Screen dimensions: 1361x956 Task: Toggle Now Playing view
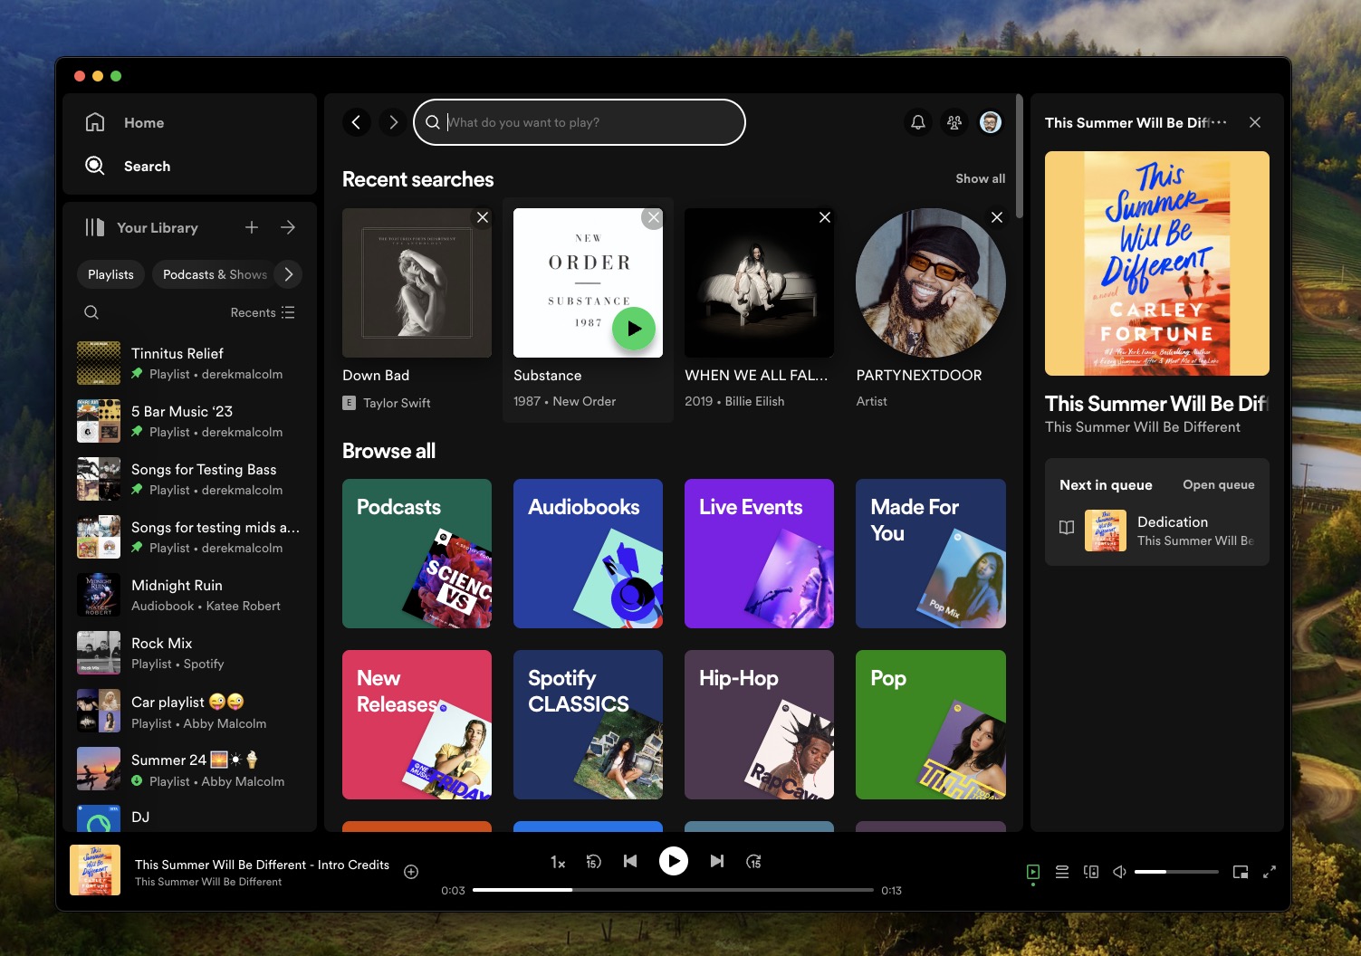point(1033,872)
